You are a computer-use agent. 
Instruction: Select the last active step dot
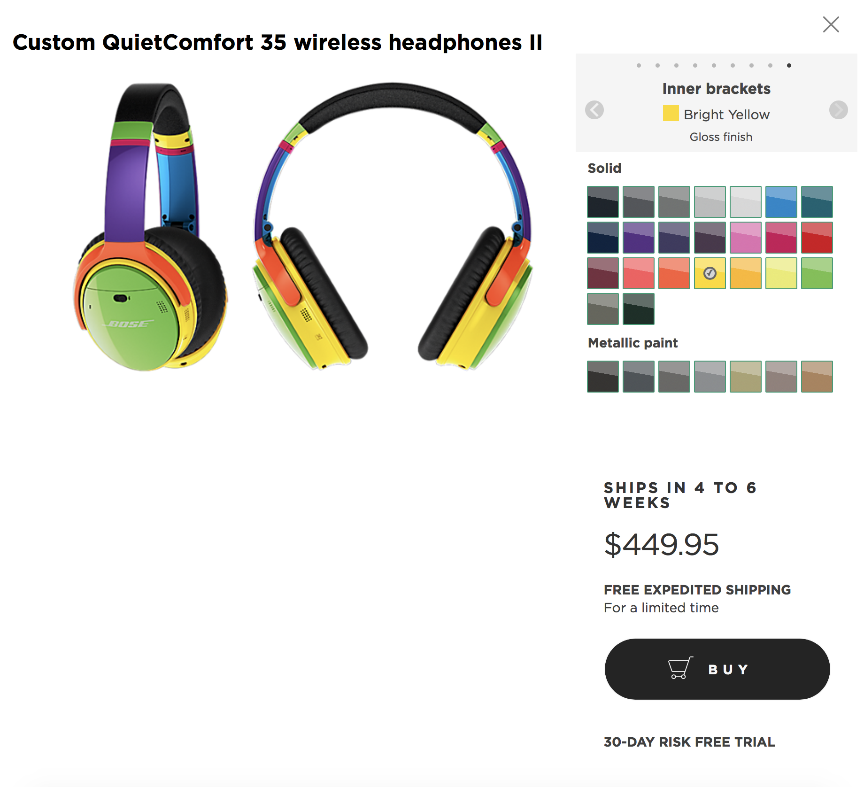point(789,65)
